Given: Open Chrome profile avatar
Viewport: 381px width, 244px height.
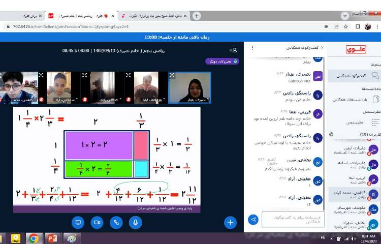Looking at the screenshot, I should pos(368,26).
